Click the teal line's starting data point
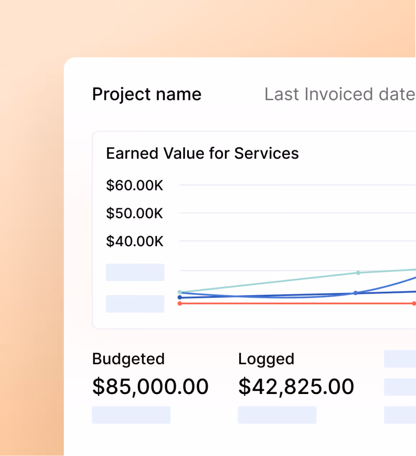The width and height of the screenshot is (416, 456). pyautogui.click(x=180, y=292)
